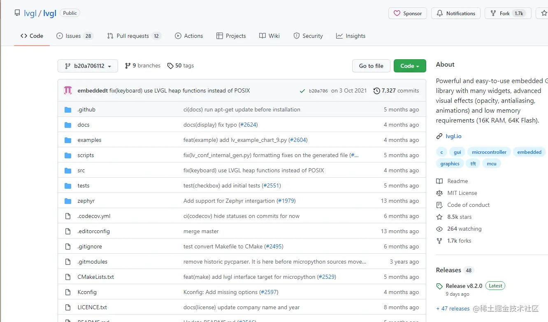Click the examples folder icon
The image size is (548, 322).
68,140
